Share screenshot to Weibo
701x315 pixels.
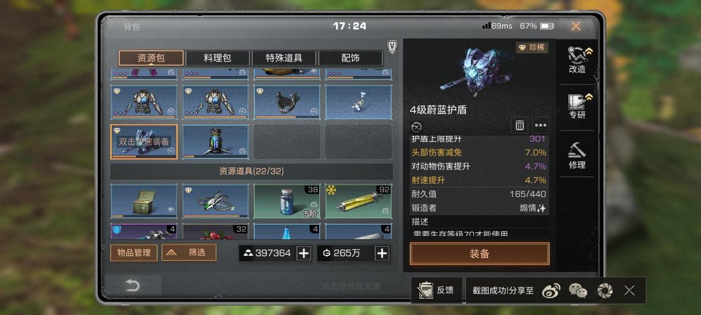(x=551, y=291)
